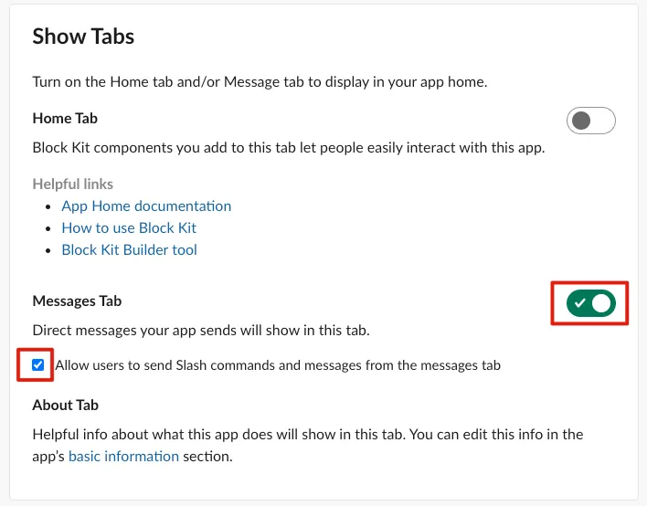
Task: Uncheck the allow Slash commands checkbox
Action: (37, 365)
